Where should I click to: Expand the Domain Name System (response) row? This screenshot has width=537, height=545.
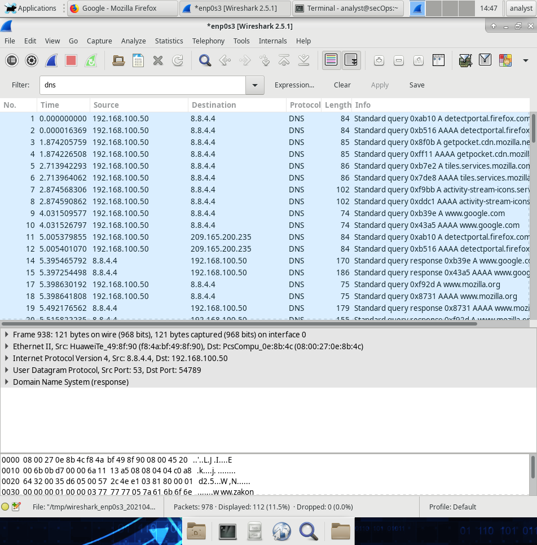6,382
